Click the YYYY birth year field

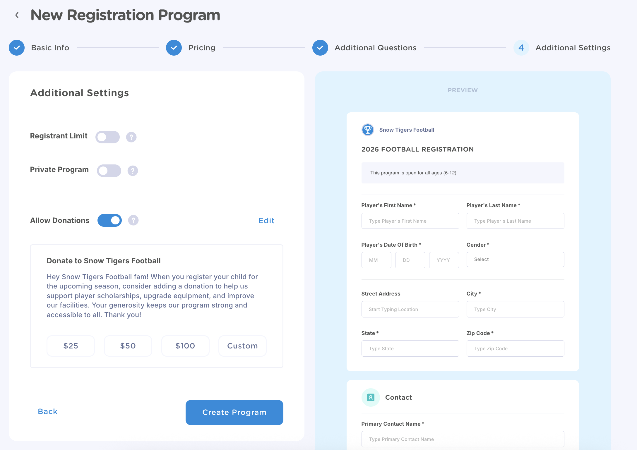[x=444, y=260]
